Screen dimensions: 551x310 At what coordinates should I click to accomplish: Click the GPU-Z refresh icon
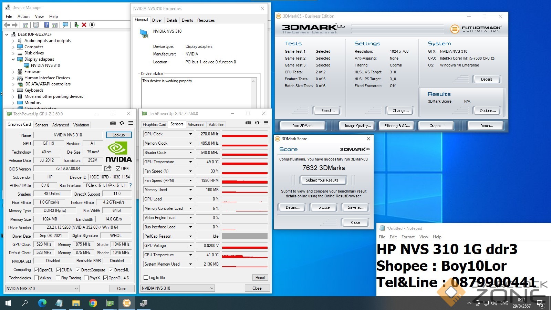tap(122, 123)
